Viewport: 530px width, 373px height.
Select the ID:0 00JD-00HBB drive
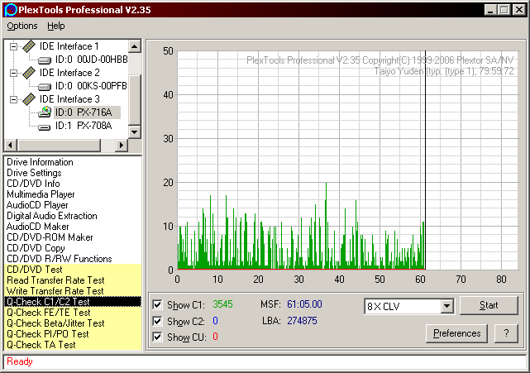click(91, 60)
